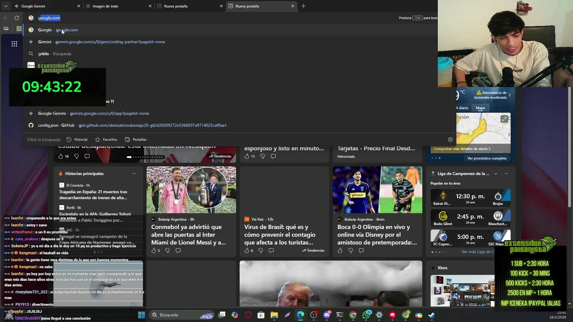The image size is (573, 322).
Task: Open the tab list chevron in title bar
Action: pos(6,6)
